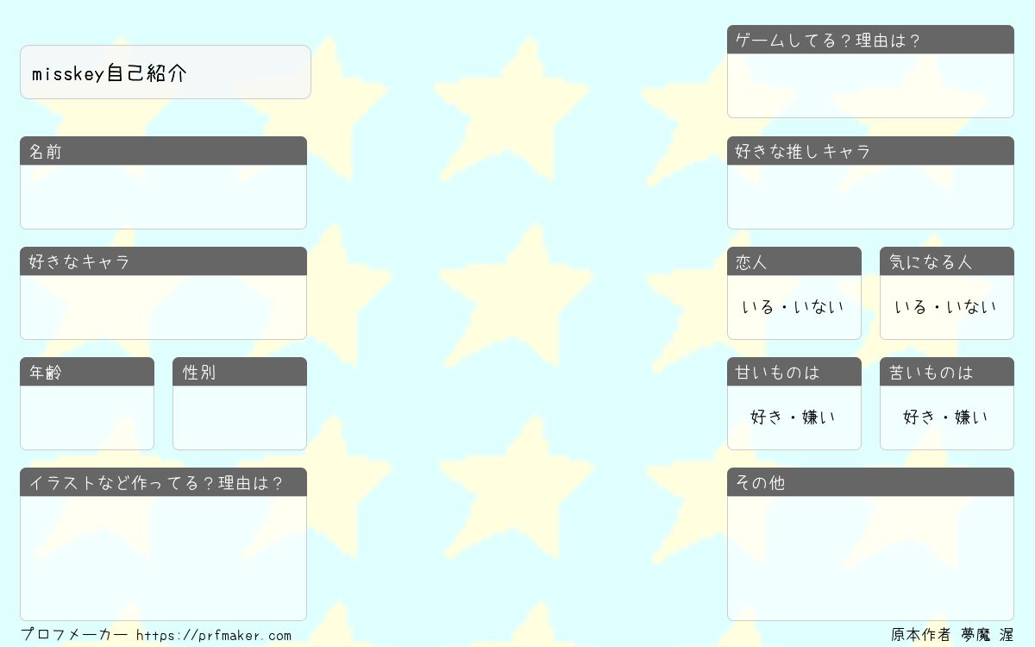Click the 名前 header bar
Image resolution: width=1035 pixels, height=647 pixels.
[x=164, y=151]
